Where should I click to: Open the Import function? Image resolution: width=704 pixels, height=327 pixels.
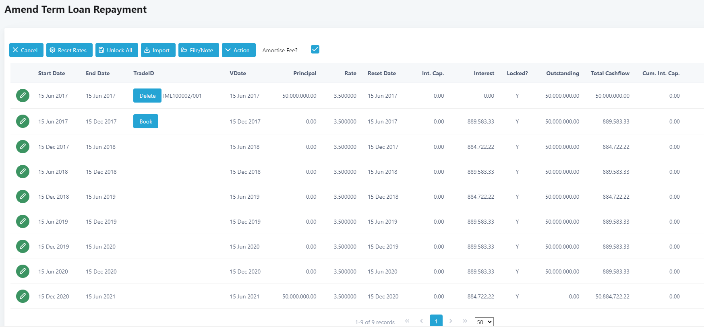coord(158,50)
